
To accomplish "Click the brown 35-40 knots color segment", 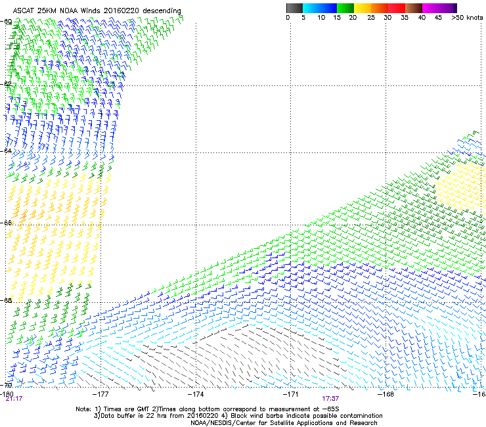I will click(x=414, y=8).
